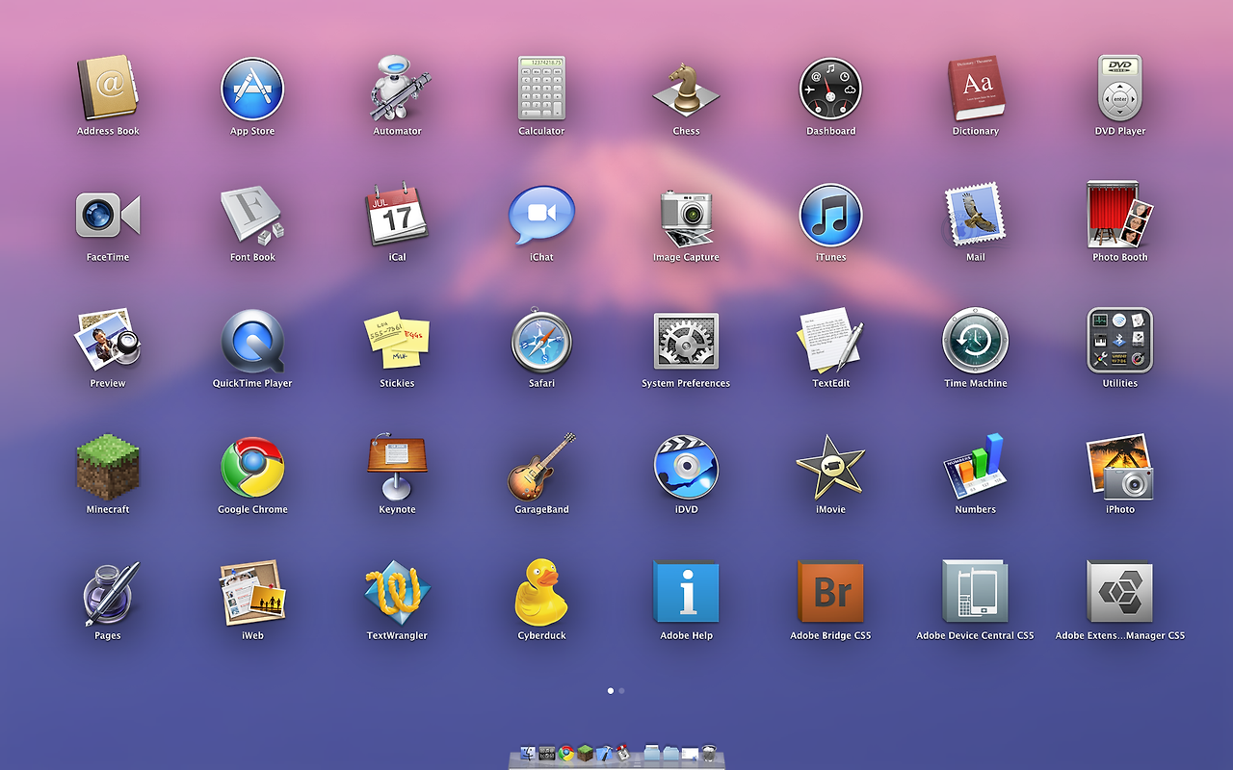Click the Finder icon in the Dock
This screenshot has height=770, width=1233.
click(528, 753)
